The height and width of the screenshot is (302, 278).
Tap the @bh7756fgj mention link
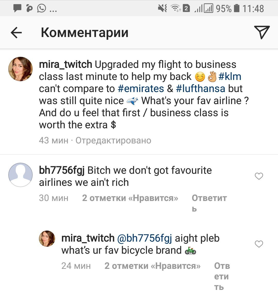pyautogui.click(x=144, y=238)
